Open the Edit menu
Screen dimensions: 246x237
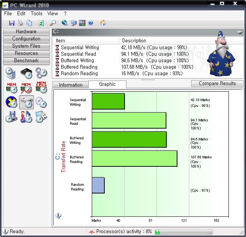coord(21,13)
